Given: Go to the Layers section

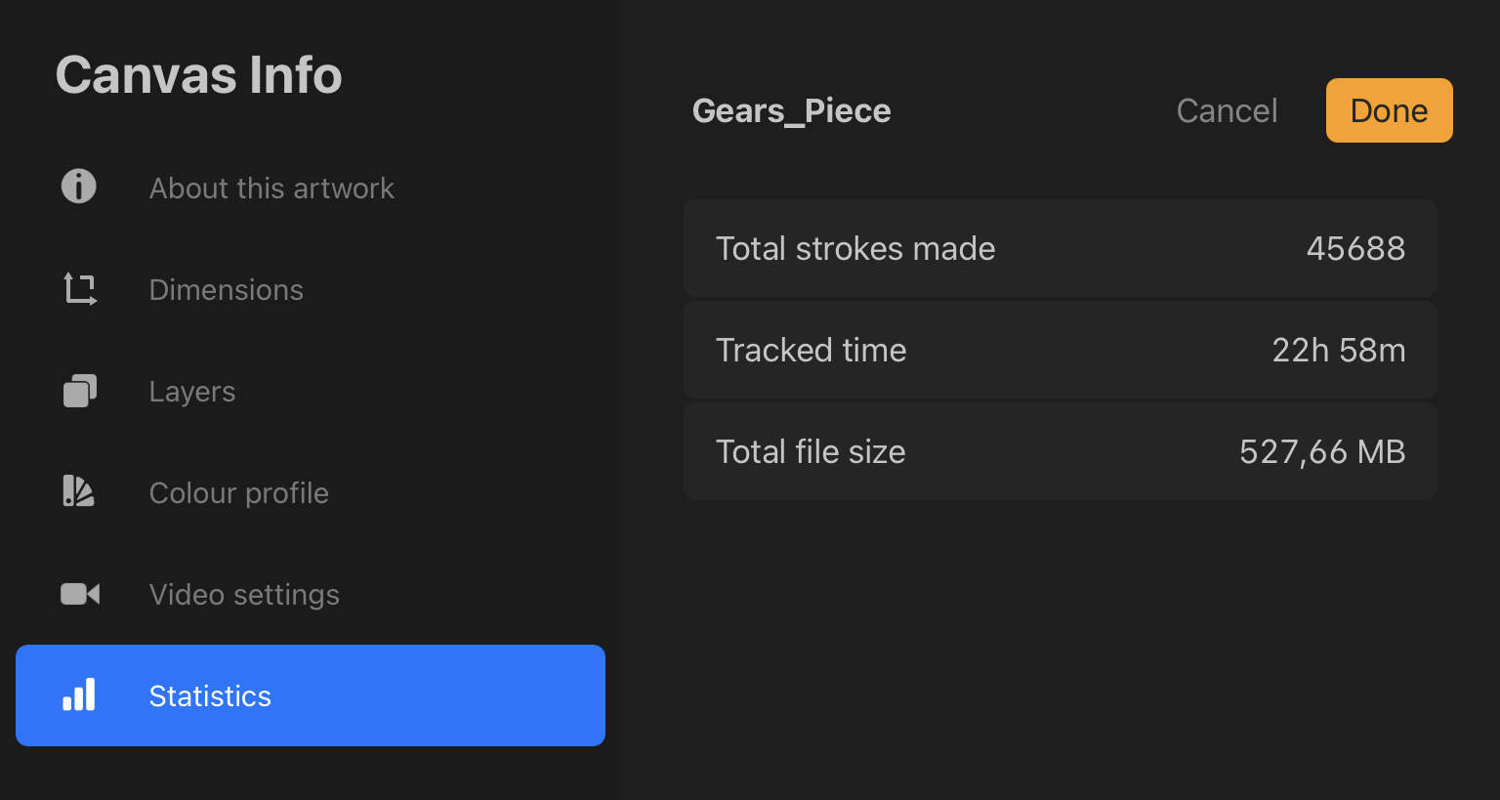Looking at the screenshot, I should coord(192,392).
